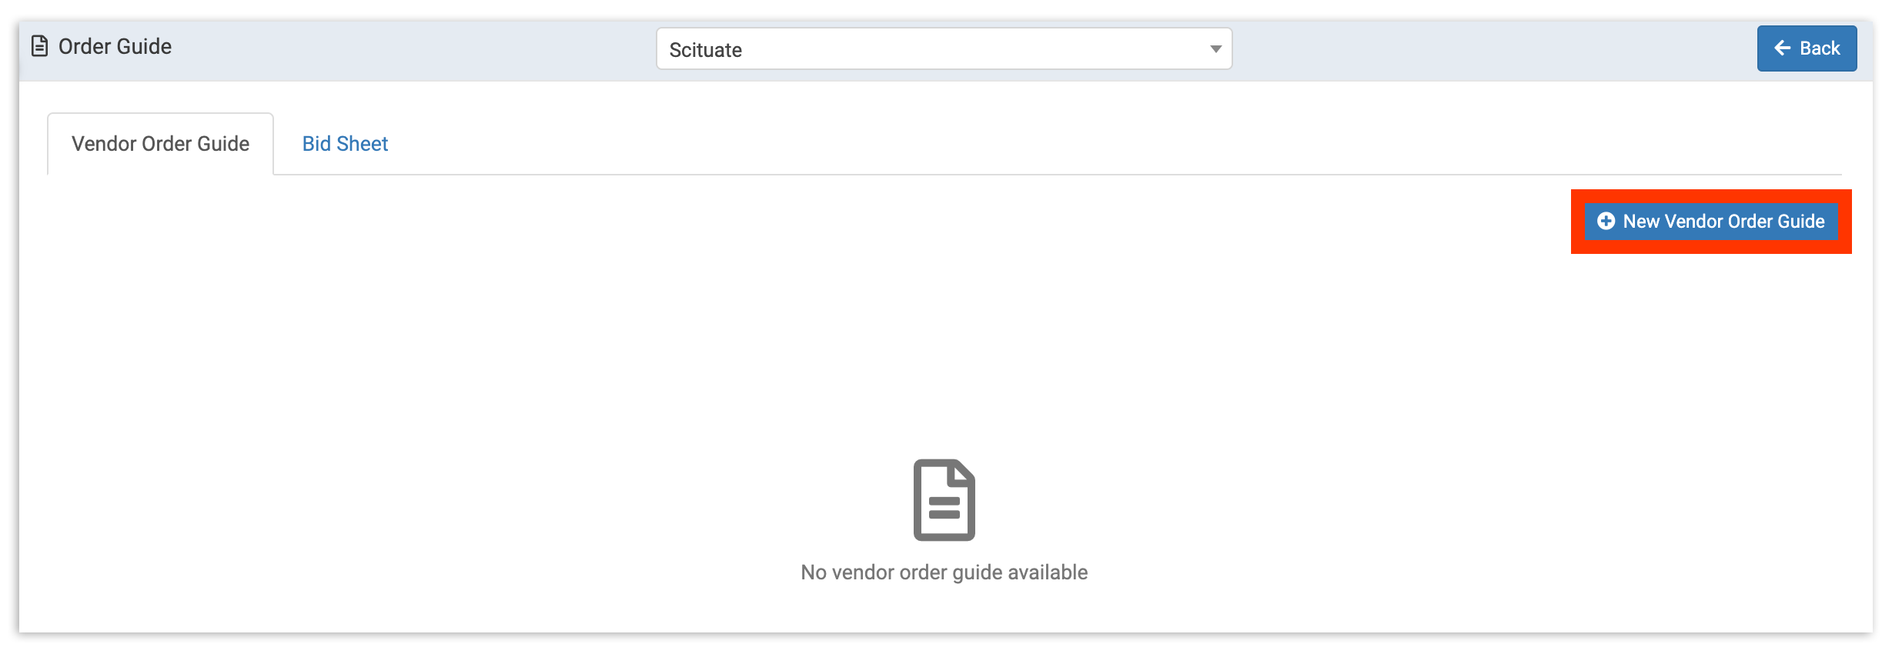Click the 'Vendor Order Guide' tab label

click(161, 144)
